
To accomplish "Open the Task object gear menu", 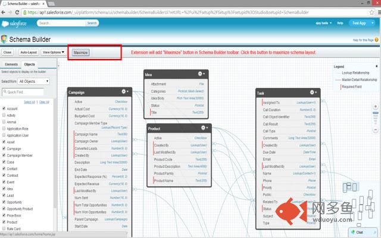I will click(x=313, y=92).
